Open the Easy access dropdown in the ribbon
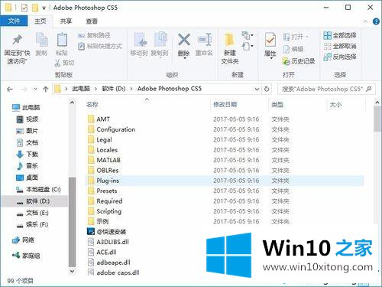 tap(247, 47)
